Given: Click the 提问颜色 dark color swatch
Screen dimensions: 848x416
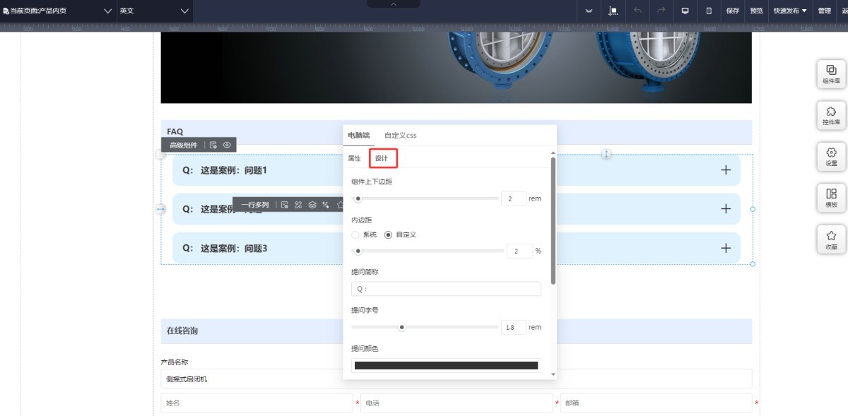Looking at the screenshot, I should (446, 365).
